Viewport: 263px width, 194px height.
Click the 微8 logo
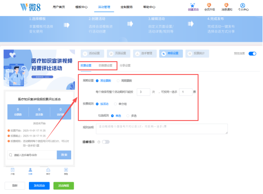point(30,7)
